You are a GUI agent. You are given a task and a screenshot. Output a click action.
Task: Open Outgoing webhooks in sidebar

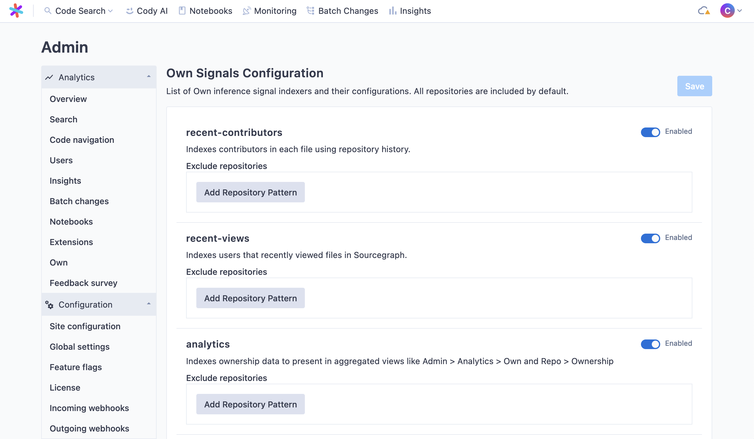tap(99, 428)
